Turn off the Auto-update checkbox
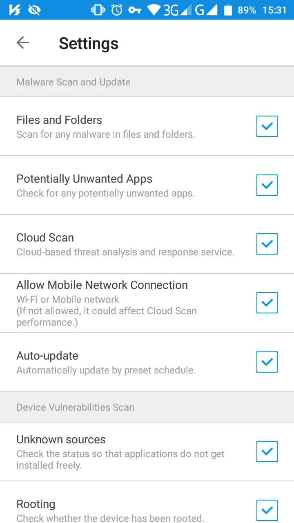 pyautogui.click(x=267, y=362)
